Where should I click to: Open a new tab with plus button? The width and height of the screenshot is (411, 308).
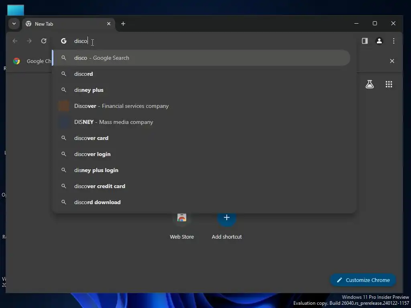pos(123,24)
